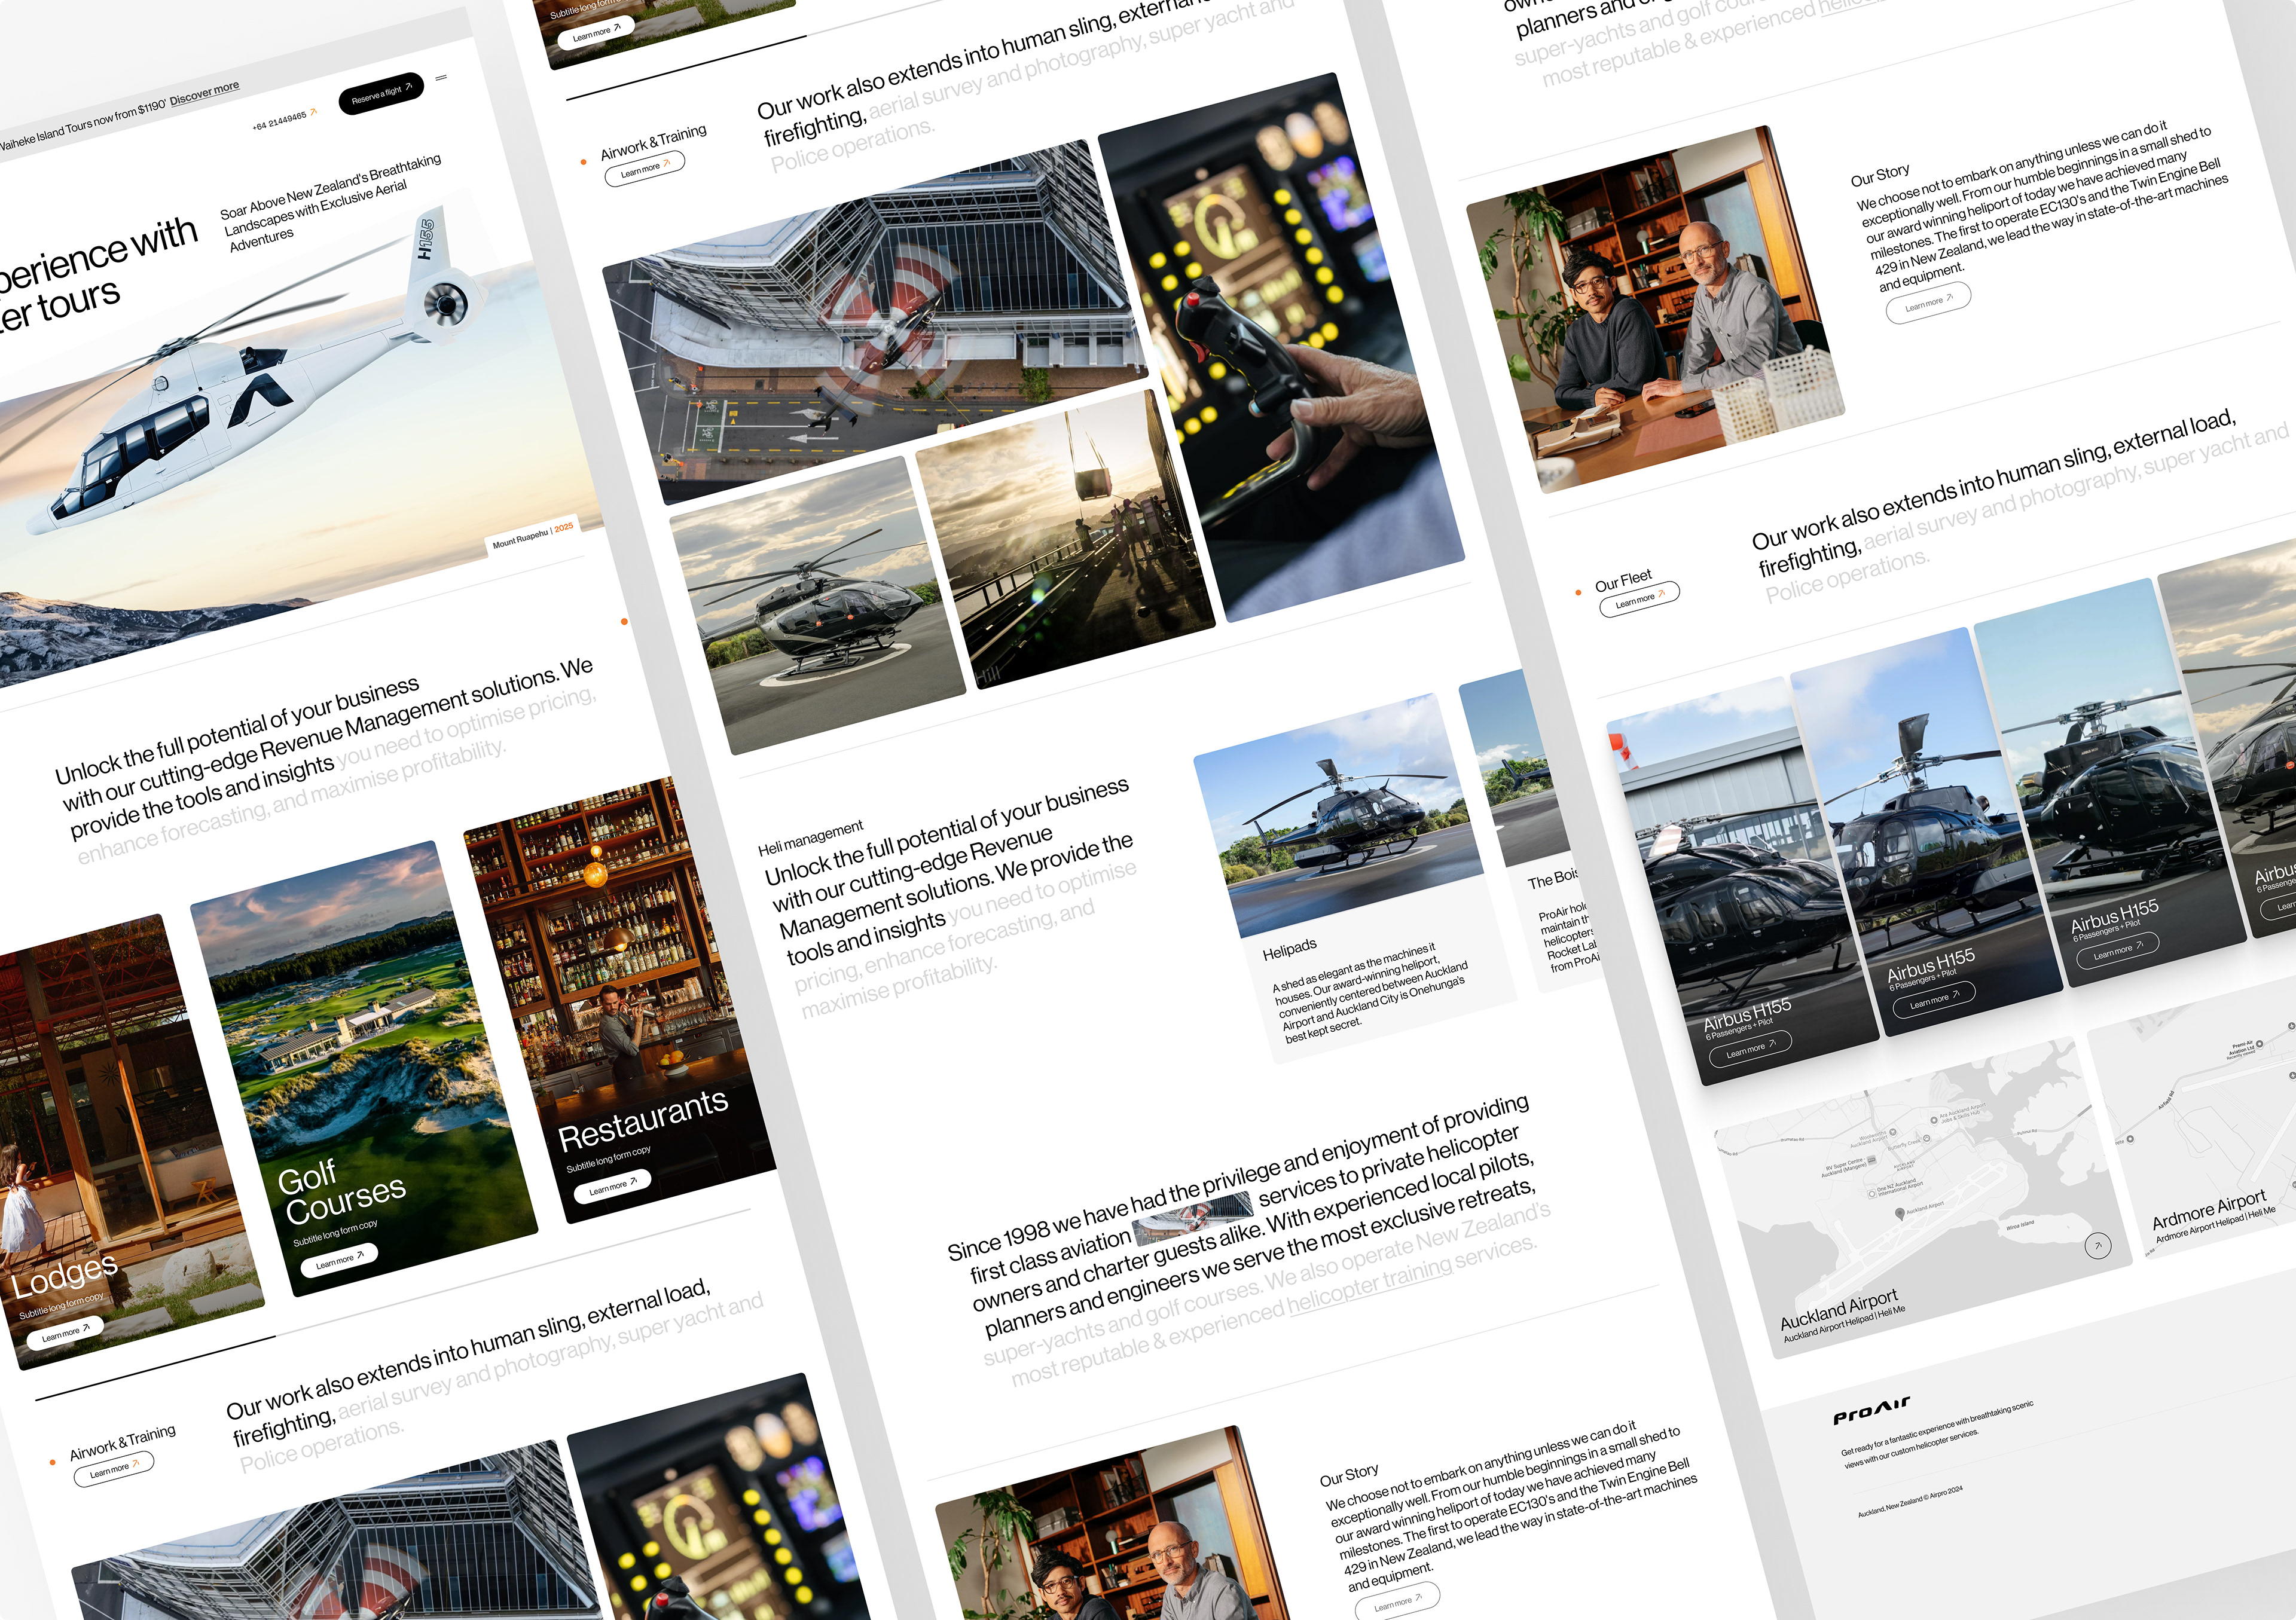Click the Auckland, New Zealand © Airpro 2024 footer text
The width and height of the screenshot is (2296, 1620).
[x=1910, y=1501]
